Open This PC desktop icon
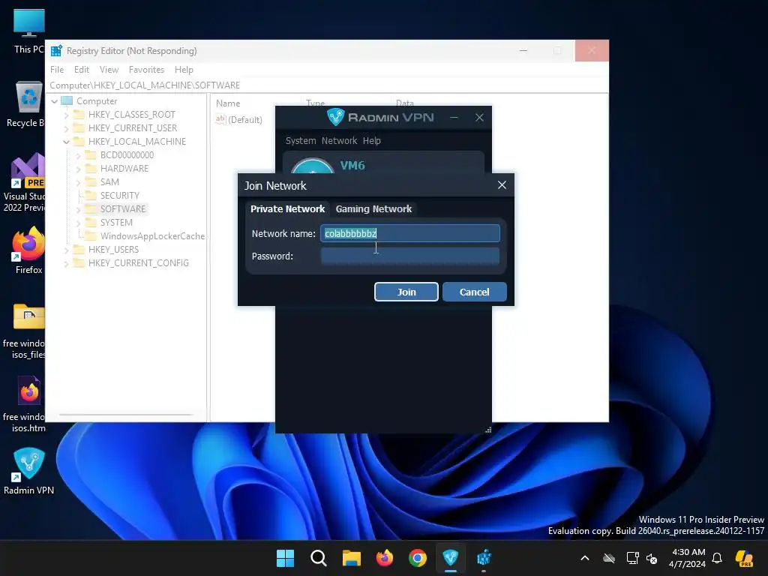The width and height of the screenshot is (768, 576). [29, 31]
